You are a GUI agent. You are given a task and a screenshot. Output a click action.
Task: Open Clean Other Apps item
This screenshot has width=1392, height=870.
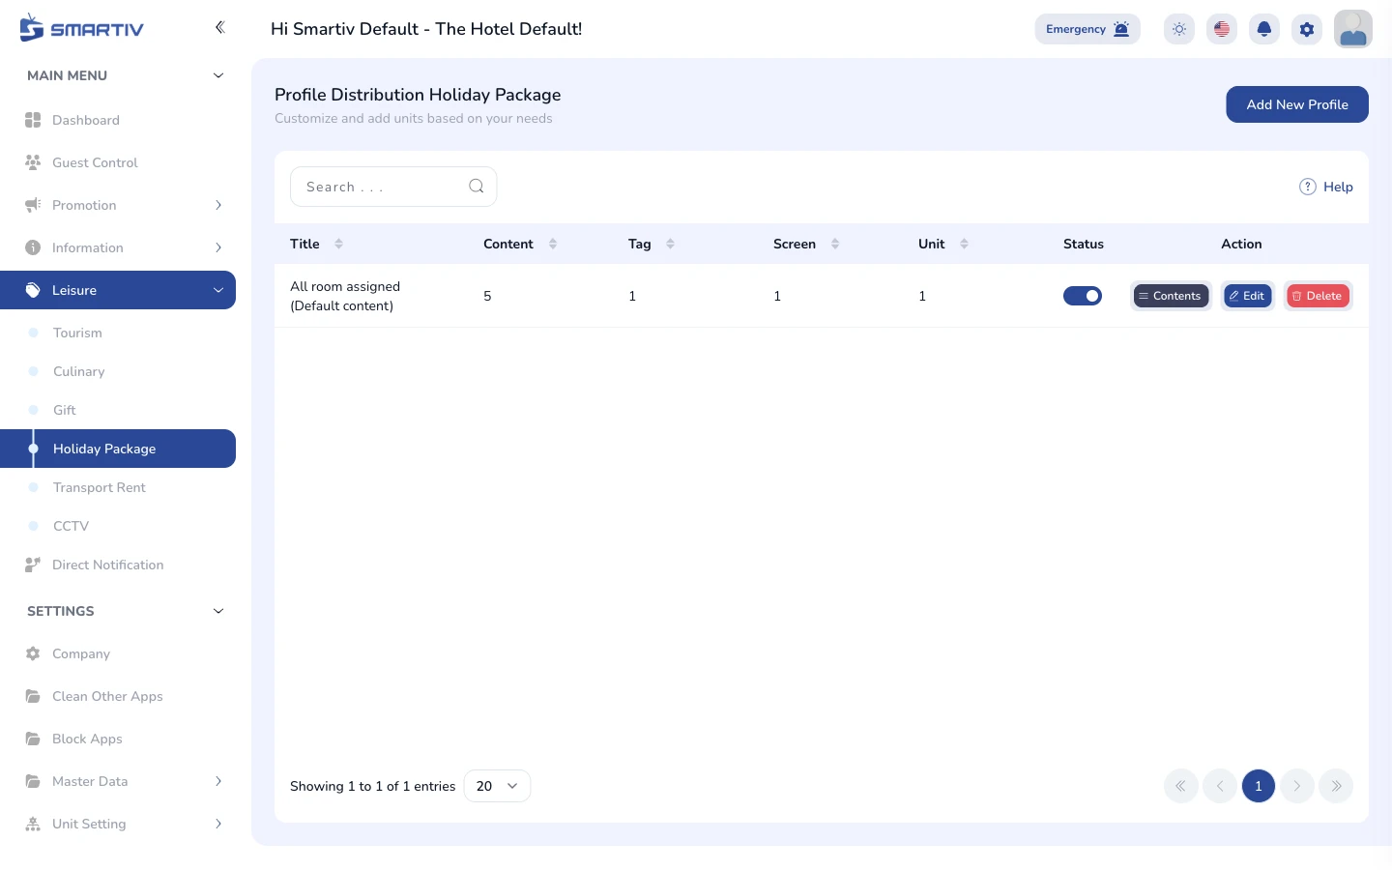pos(118,696)
